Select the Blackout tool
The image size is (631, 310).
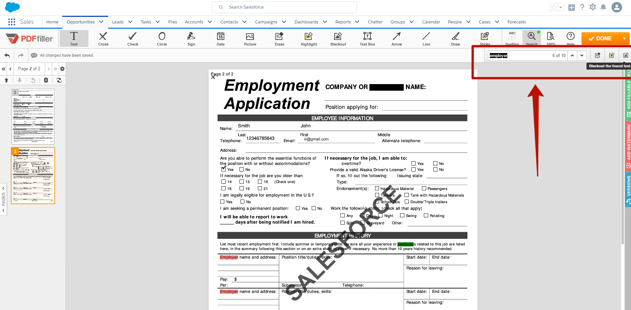coord(338,39)
